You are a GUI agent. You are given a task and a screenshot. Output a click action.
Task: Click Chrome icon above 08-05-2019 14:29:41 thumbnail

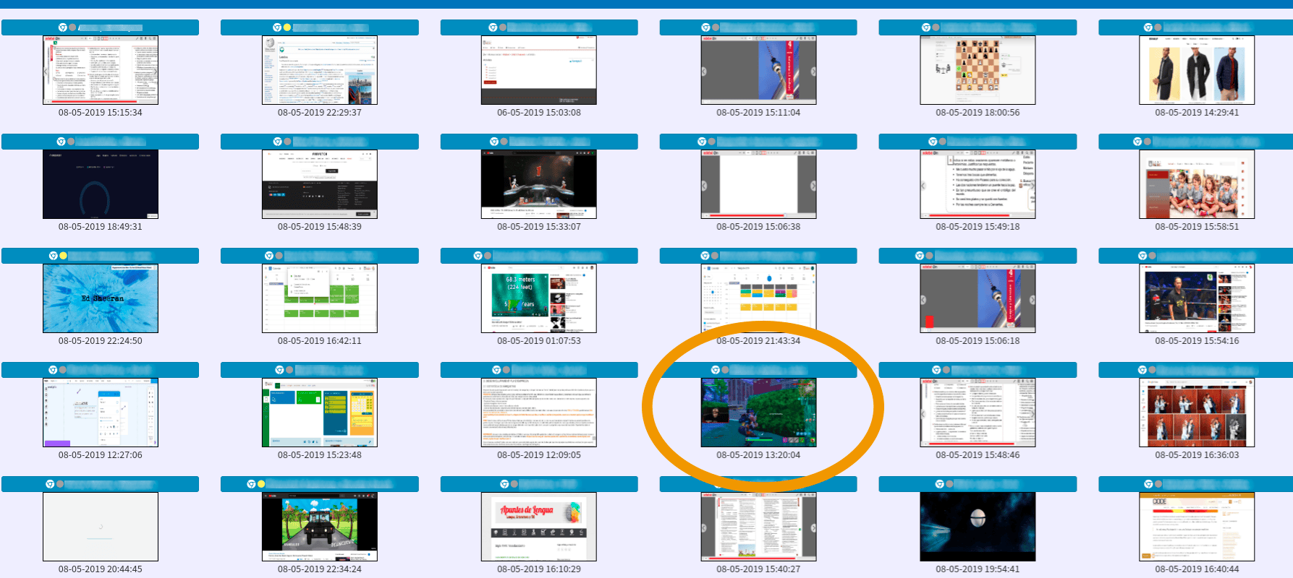click(x=1148, y=27)
